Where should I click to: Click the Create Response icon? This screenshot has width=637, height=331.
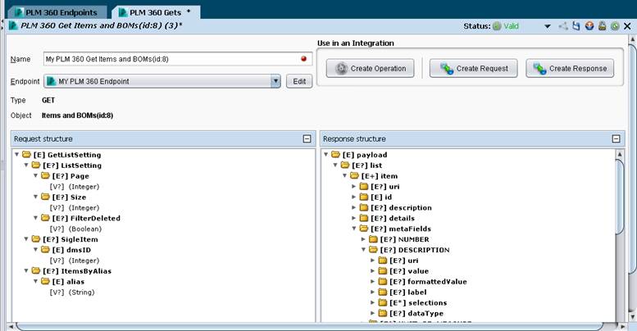pyautogui.click(x=540, y=68)
